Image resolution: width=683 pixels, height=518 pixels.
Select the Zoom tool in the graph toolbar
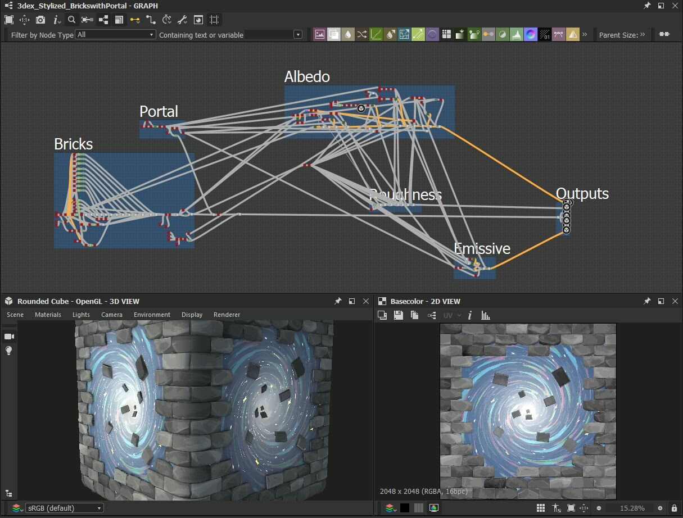coord(71,21)
